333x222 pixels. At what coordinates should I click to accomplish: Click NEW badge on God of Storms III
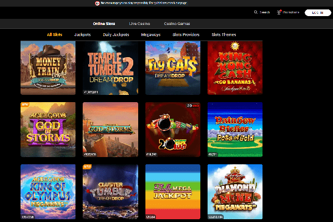click(25, 104)
